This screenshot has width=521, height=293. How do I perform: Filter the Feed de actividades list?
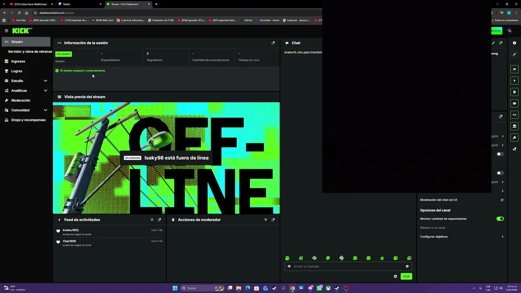coord(152,220)
